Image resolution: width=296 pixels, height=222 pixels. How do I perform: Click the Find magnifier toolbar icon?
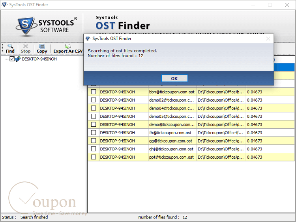click(x=10, y=46)
